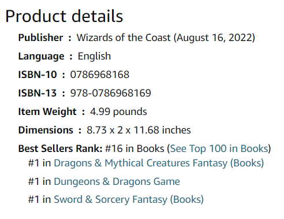Click the ISBN-13 number 978-0786968169
The width and height of the screenshot is (284, 219).
[x=111, y=93]
